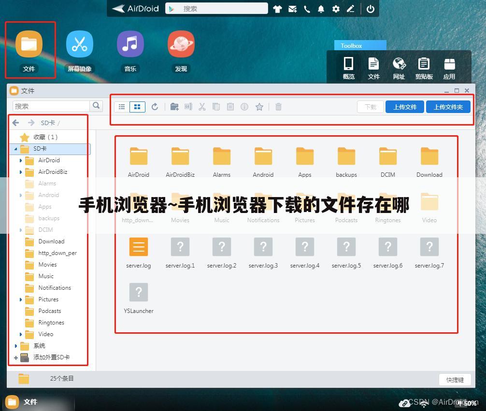Viewport: 486px width, 411px height.
Task: Select the server.log file
Action: coord(139,253)
